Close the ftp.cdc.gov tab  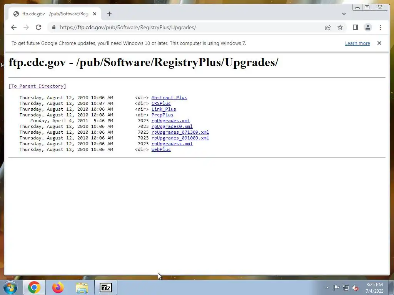95,14
